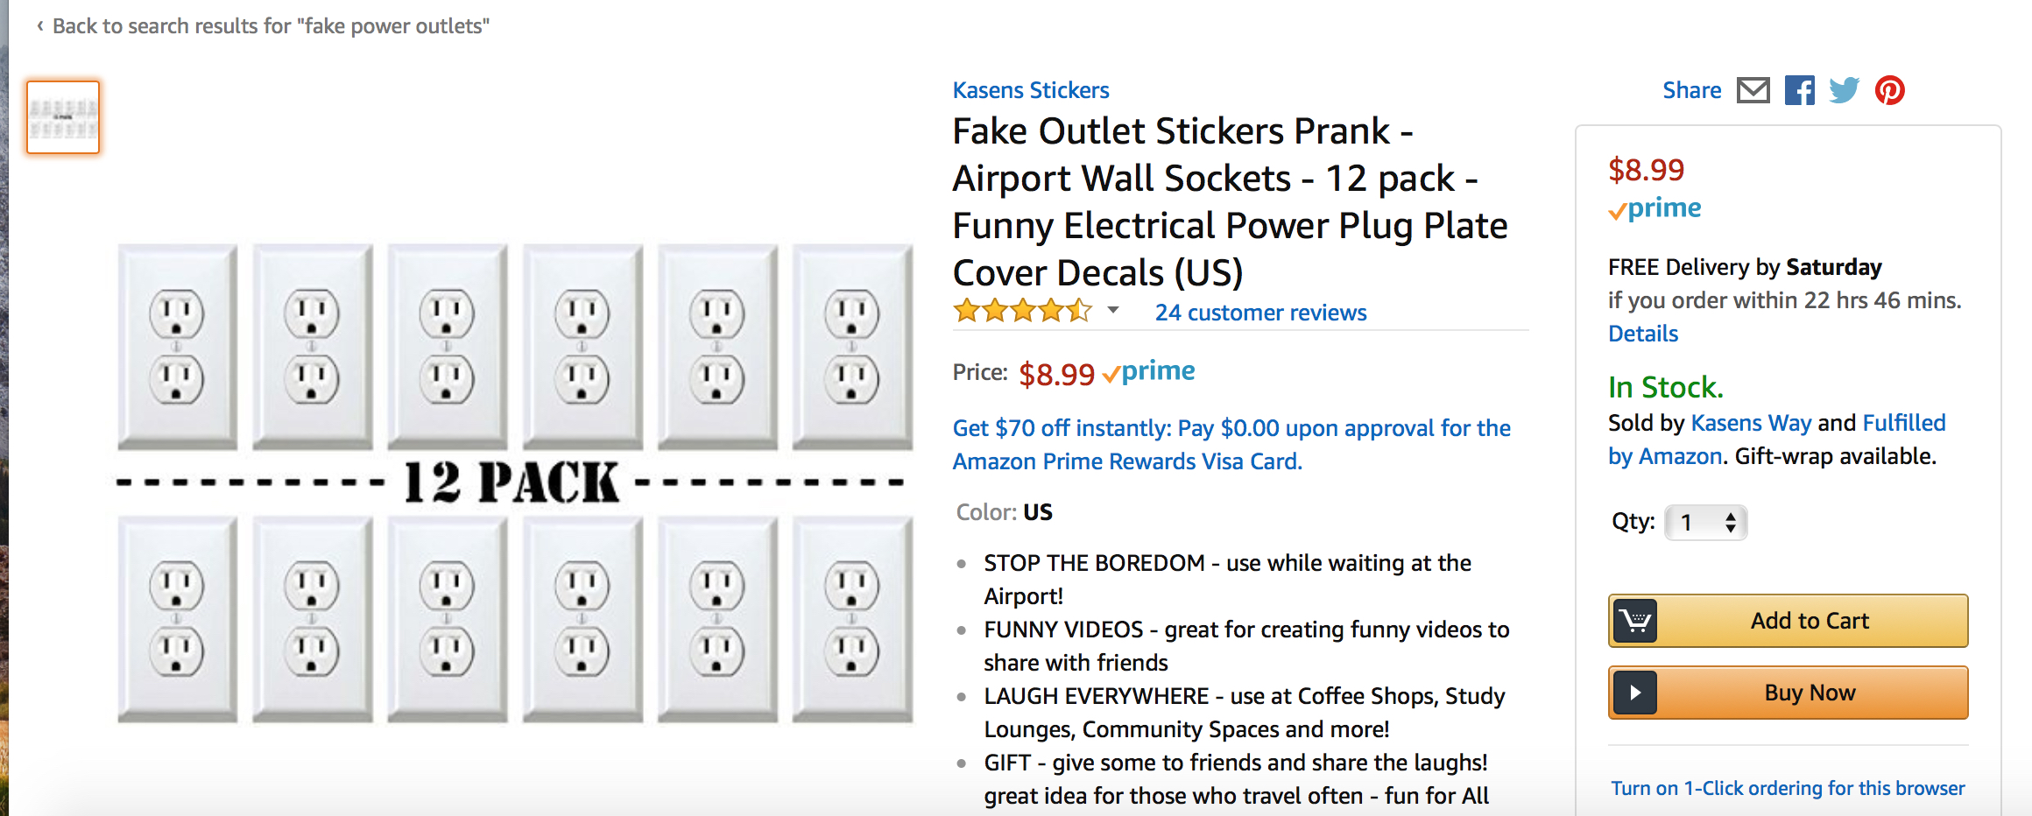Viewport: 2032px width, 816px height.
Task: Share the product via email icon
Action: pos(1753,90)
